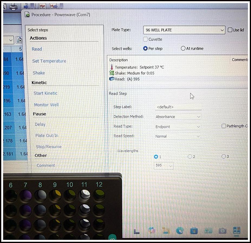The height and width of the screenshot is (243, 251).
Task: Open Microsoft Edge from the taskbar
Action: 180,230
